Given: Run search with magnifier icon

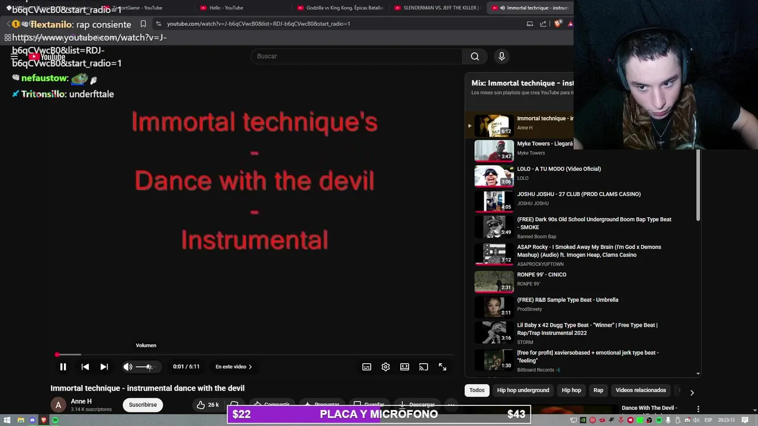Looking at the screenshot, I should [x=475, y=56].
